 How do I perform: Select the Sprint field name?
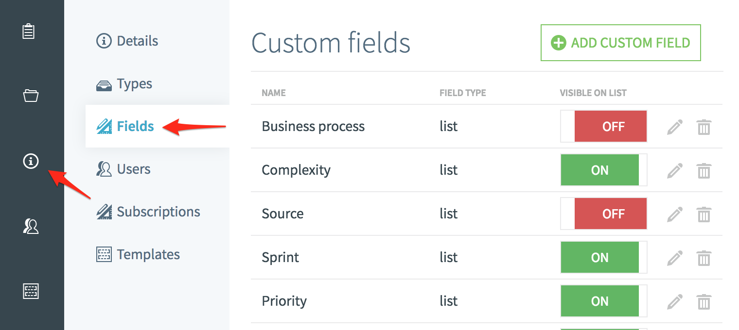pyautogui.click(x=281, y=258)
